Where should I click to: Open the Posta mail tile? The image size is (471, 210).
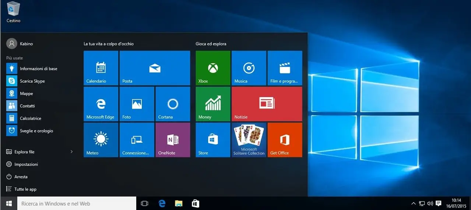pos(155,68)
